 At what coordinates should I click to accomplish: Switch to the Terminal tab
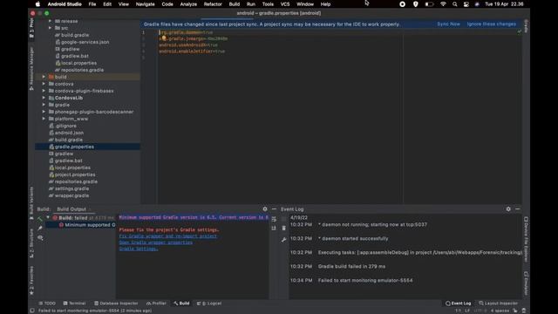(74, 304)
